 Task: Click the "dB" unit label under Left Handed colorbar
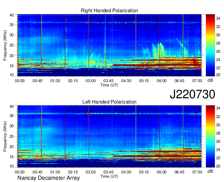coord(210,171)
